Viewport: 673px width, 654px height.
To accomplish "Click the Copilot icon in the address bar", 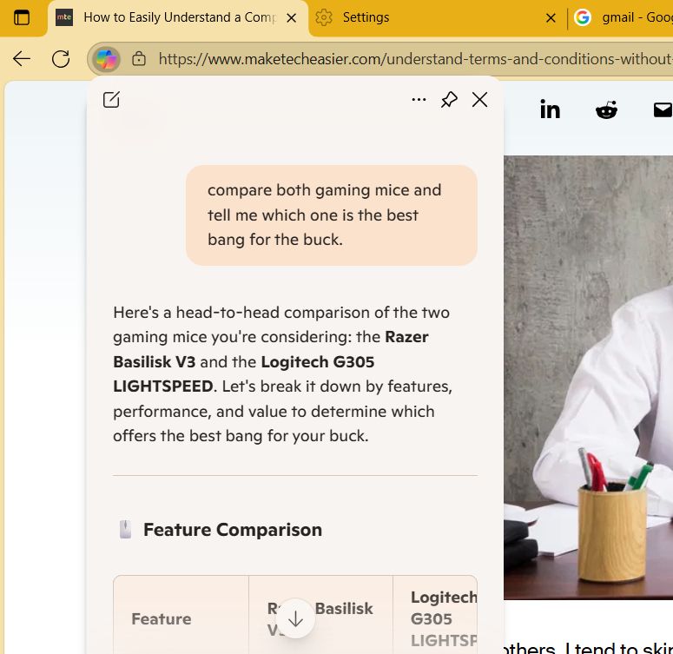I will tap(106, 59).
